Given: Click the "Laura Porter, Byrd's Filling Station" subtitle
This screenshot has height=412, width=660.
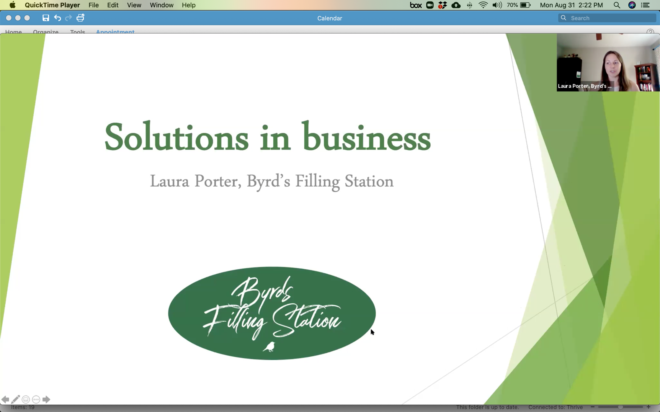Looking at the screenshot, I should (272, 182).
